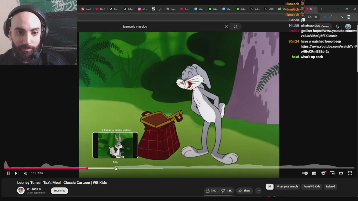This screenshot has width=358, height=201.
Task: Switch to the Reddit browser tab
Action: coord(86,9)
